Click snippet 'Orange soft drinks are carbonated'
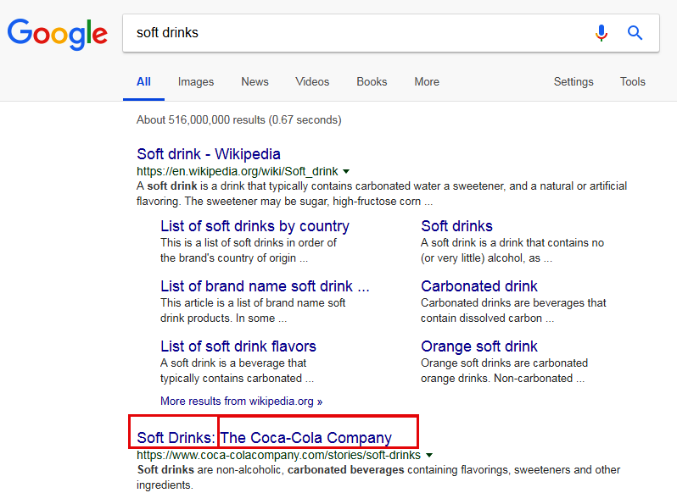 pyautogui.click(x=504, y=363)
